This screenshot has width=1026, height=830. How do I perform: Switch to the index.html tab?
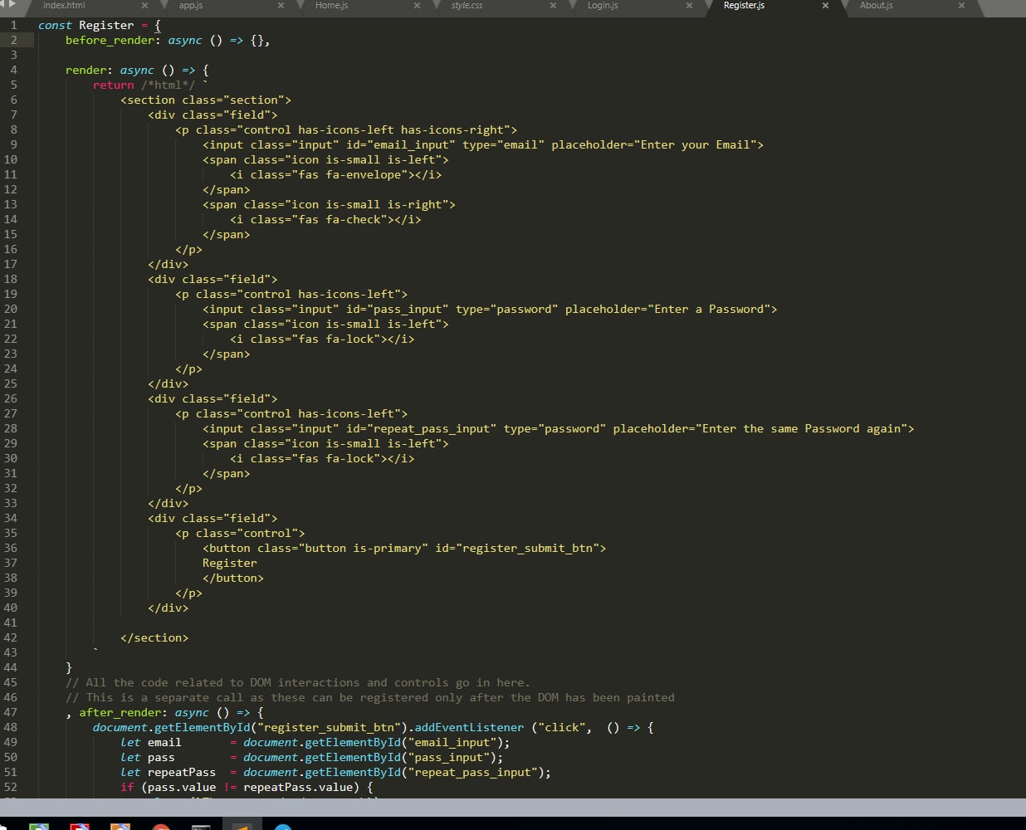[64, 6]
